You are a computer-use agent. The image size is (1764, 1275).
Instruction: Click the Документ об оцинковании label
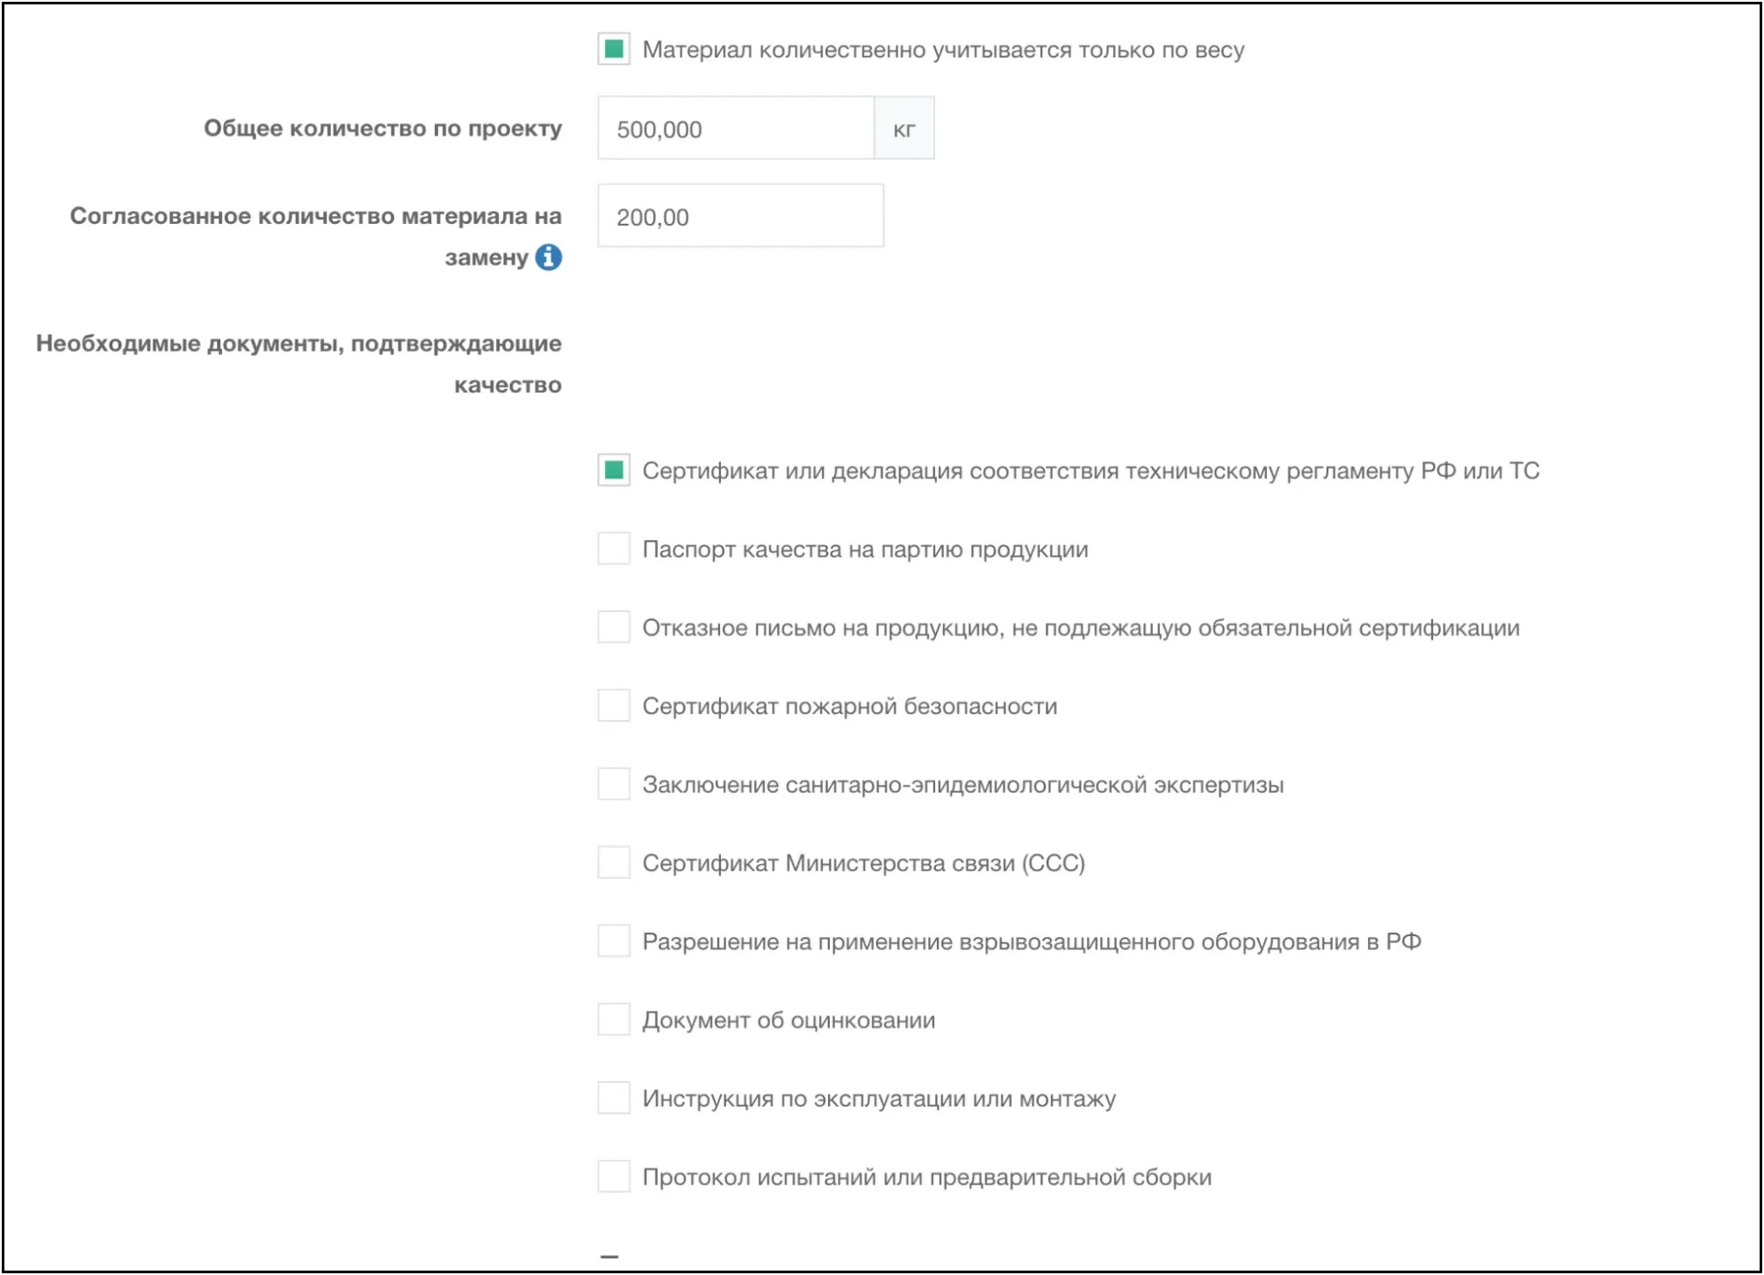click(788, 1020)
